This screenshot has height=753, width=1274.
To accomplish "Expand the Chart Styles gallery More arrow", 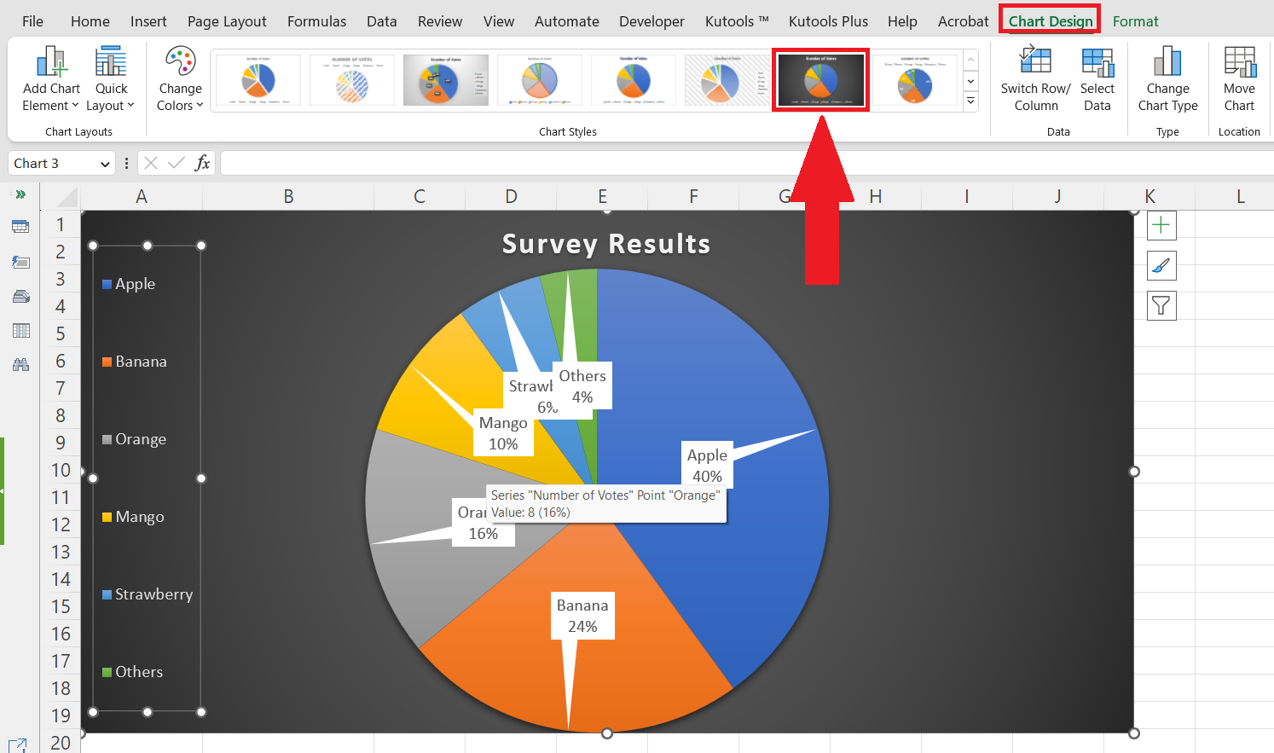I will (x=970, y=101).
